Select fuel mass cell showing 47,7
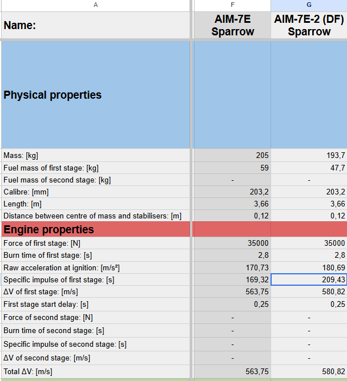 coord(309,168)
